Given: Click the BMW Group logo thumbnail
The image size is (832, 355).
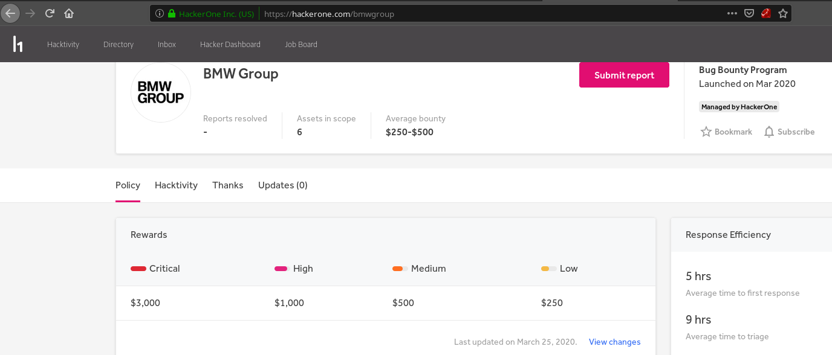Looking at the screenshot, I should click(x=161, y=92).
